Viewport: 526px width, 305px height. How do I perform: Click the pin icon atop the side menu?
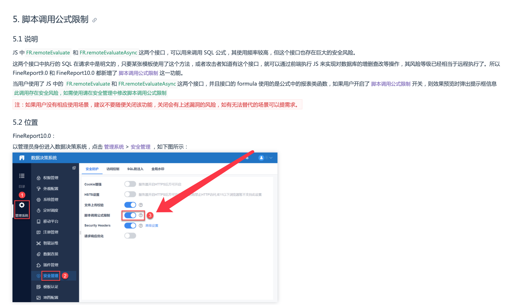tap(74, 168)
